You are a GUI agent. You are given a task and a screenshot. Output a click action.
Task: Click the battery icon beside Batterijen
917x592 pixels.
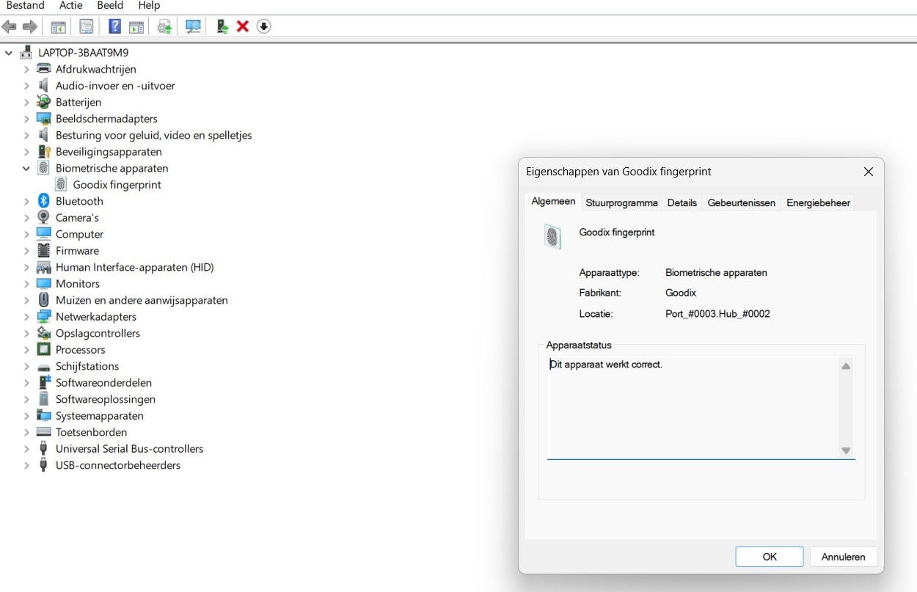tap(43, 102)
